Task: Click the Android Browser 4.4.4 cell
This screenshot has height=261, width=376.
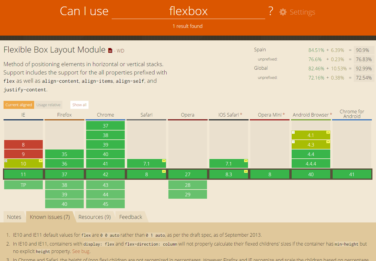Action: (x=311, y=163)
